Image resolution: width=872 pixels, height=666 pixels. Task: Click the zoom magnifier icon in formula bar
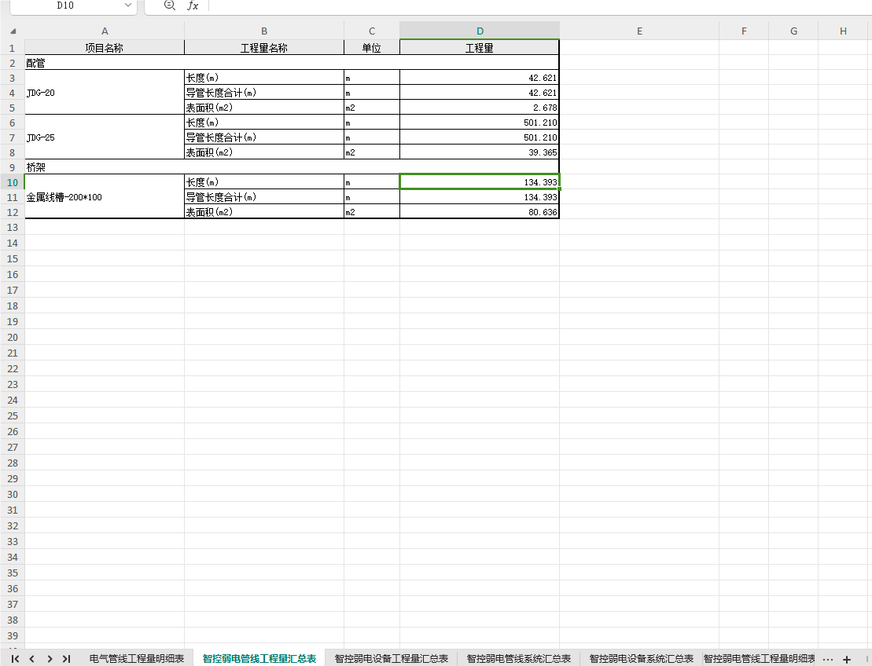pyautogui.click(x=170, y=5)
